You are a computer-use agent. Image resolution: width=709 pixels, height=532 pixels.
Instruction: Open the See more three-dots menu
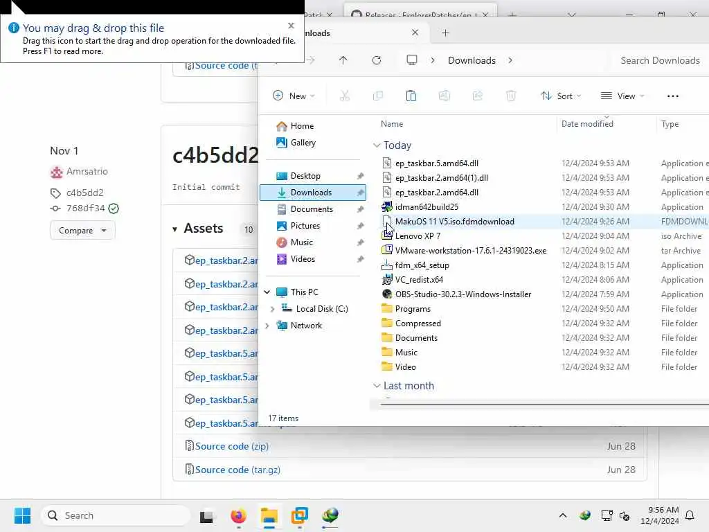click(673, 96)
